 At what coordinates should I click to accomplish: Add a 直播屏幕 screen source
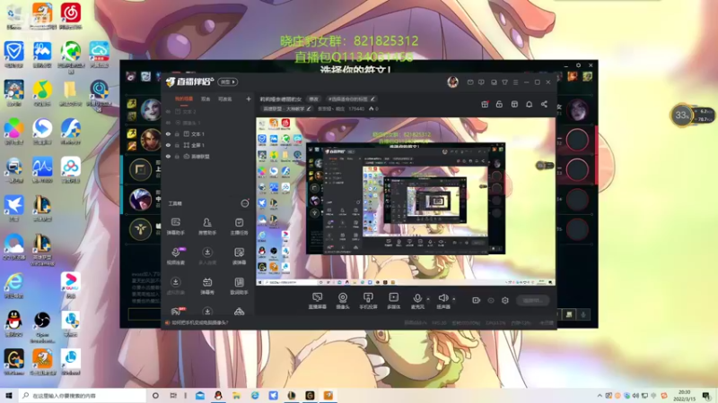[318, 301]
